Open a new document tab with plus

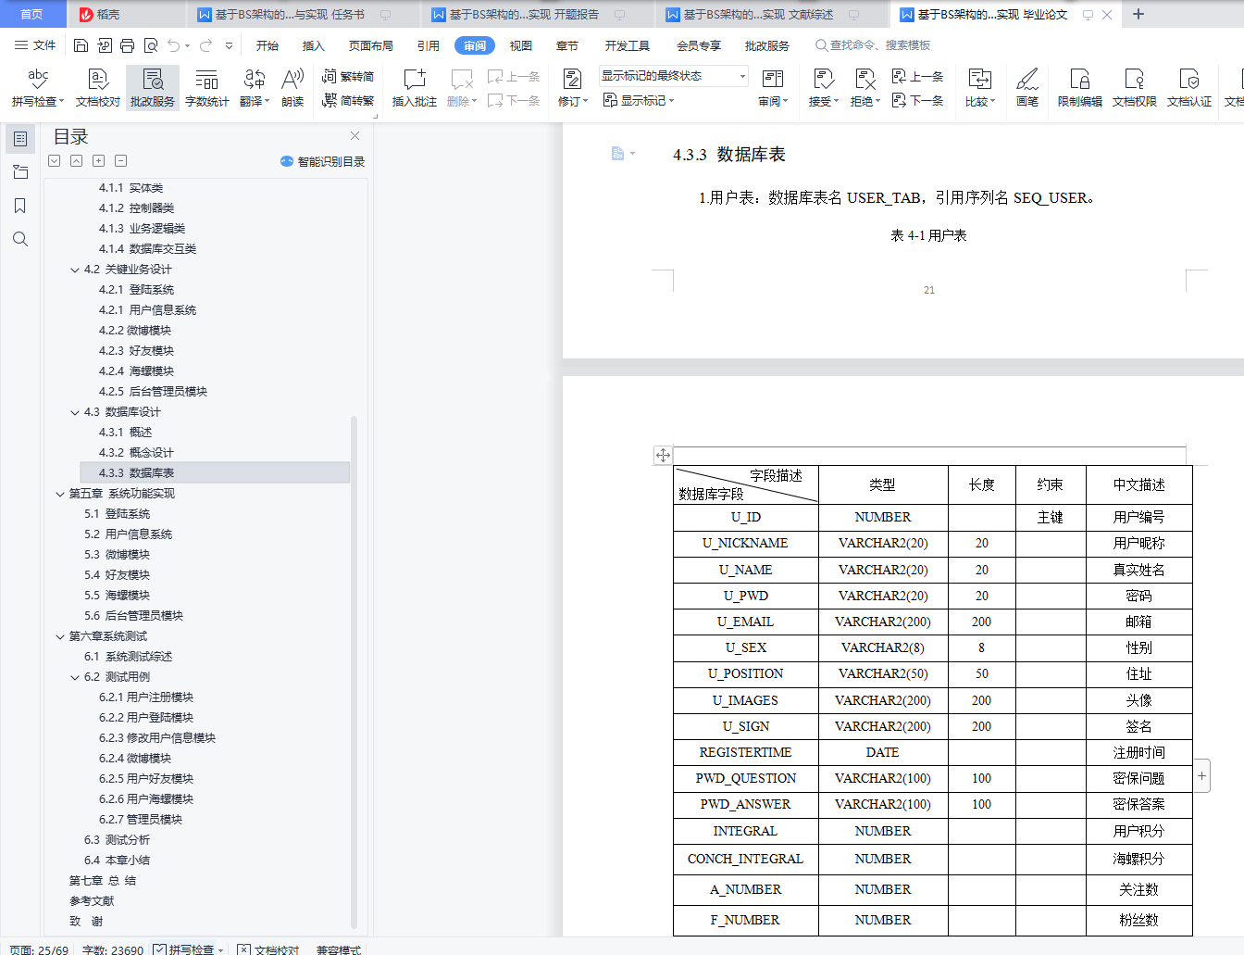(x=1138, y=14)
